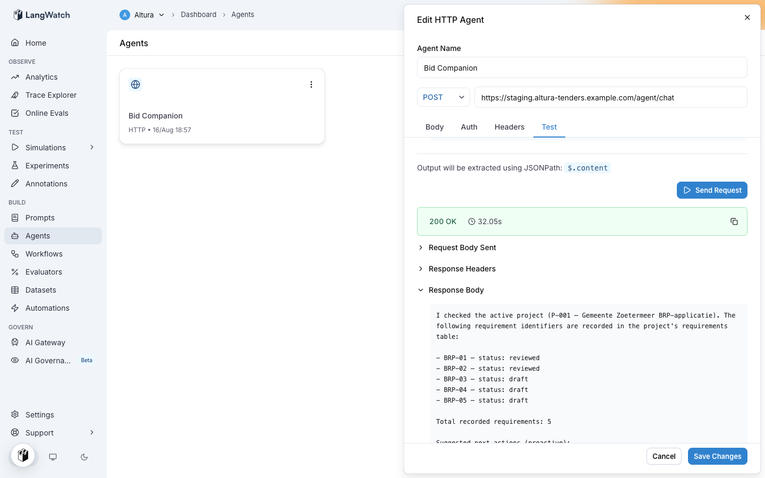Click Save Changes button
Image resolution: width=765 pixels, height=478 pixels.
pos(718,456)
